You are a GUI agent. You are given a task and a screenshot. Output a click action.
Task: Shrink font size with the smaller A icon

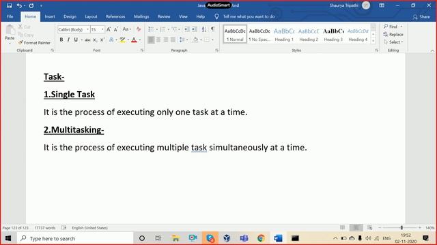coord(116,29)
